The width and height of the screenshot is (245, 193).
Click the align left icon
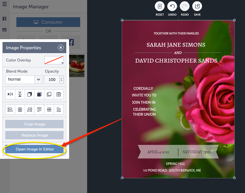click(10, 109)
